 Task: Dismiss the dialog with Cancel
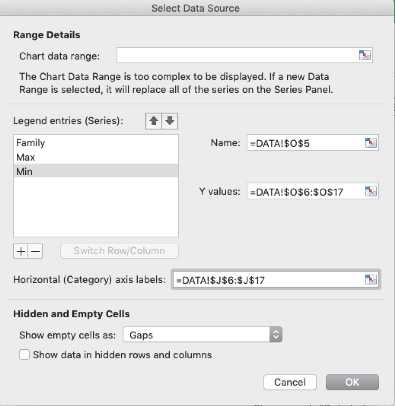click(290, 382)
